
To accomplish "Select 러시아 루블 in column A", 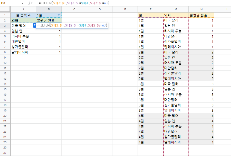I will [23, 36].
